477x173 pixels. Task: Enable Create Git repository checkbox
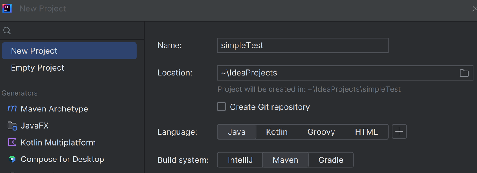(222, 107)
